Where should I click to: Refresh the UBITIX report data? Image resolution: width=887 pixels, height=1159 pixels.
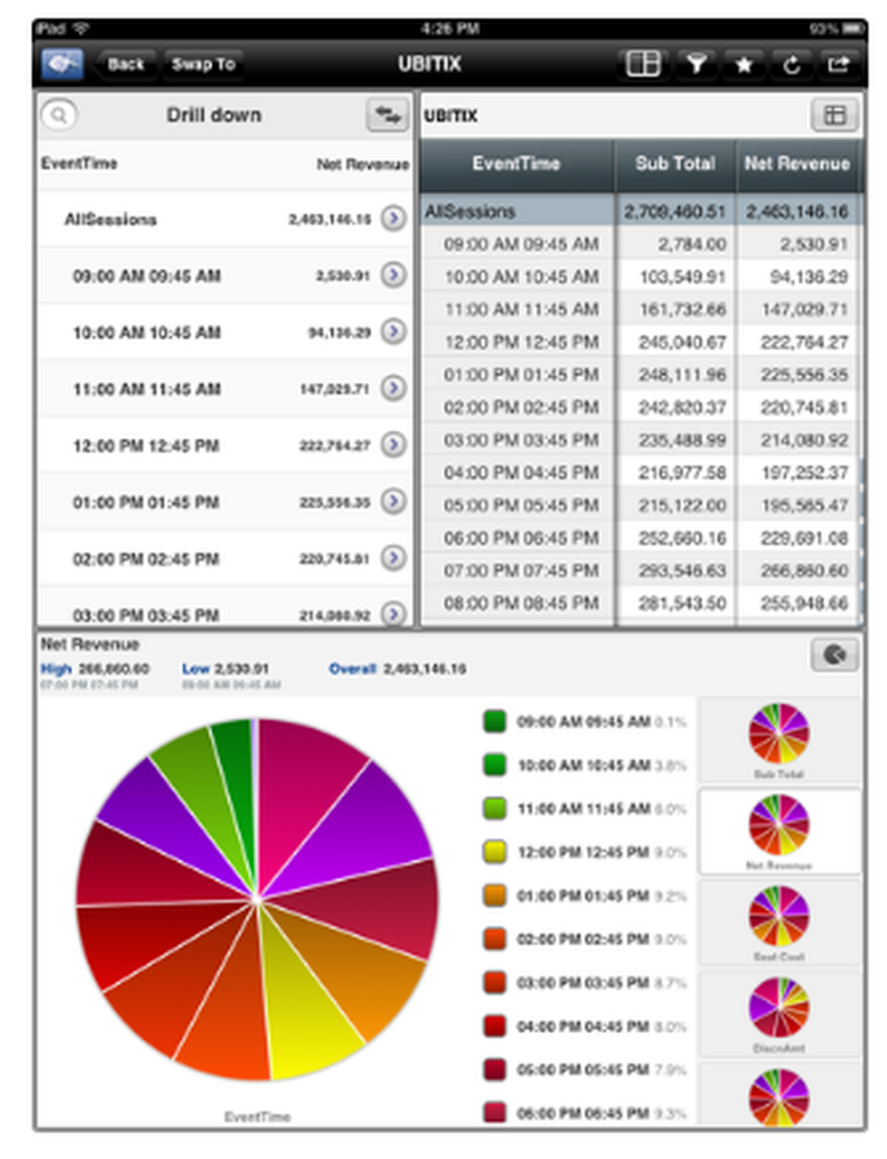pos(791,63)
